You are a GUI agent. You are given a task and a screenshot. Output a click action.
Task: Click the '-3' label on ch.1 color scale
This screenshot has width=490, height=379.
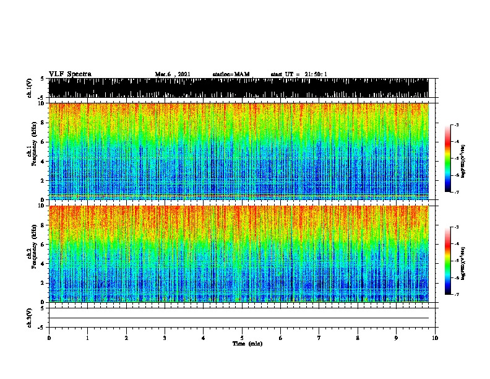click(457, 124)
